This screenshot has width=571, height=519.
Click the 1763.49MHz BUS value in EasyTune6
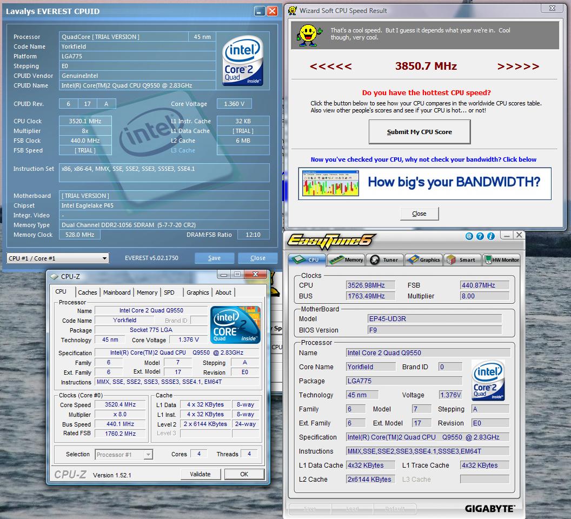click(x=370, y=296)
